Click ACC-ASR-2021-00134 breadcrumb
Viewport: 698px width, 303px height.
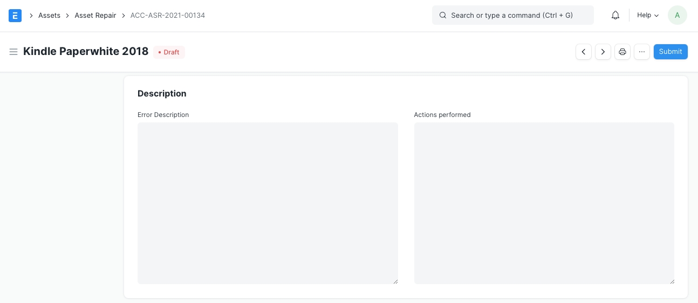pyautogui.click(x=168, y=16)
